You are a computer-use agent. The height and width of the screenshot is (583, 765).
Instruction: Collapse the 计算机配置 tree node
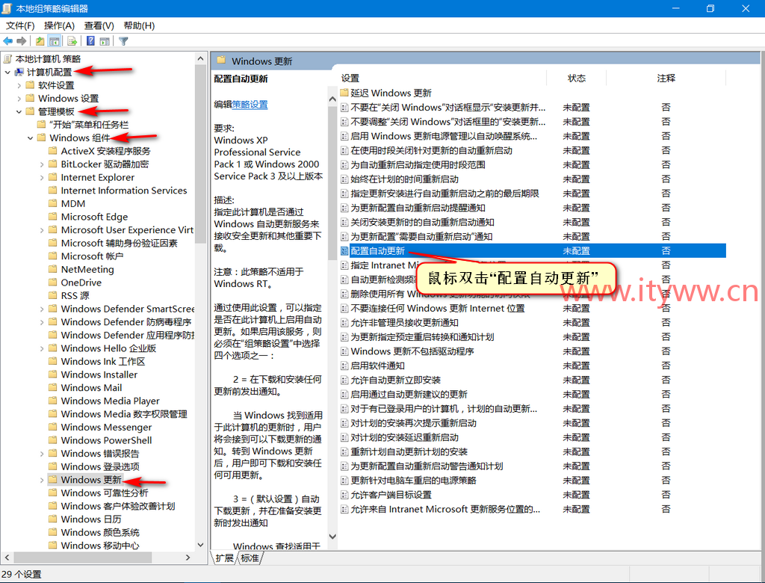7,73
